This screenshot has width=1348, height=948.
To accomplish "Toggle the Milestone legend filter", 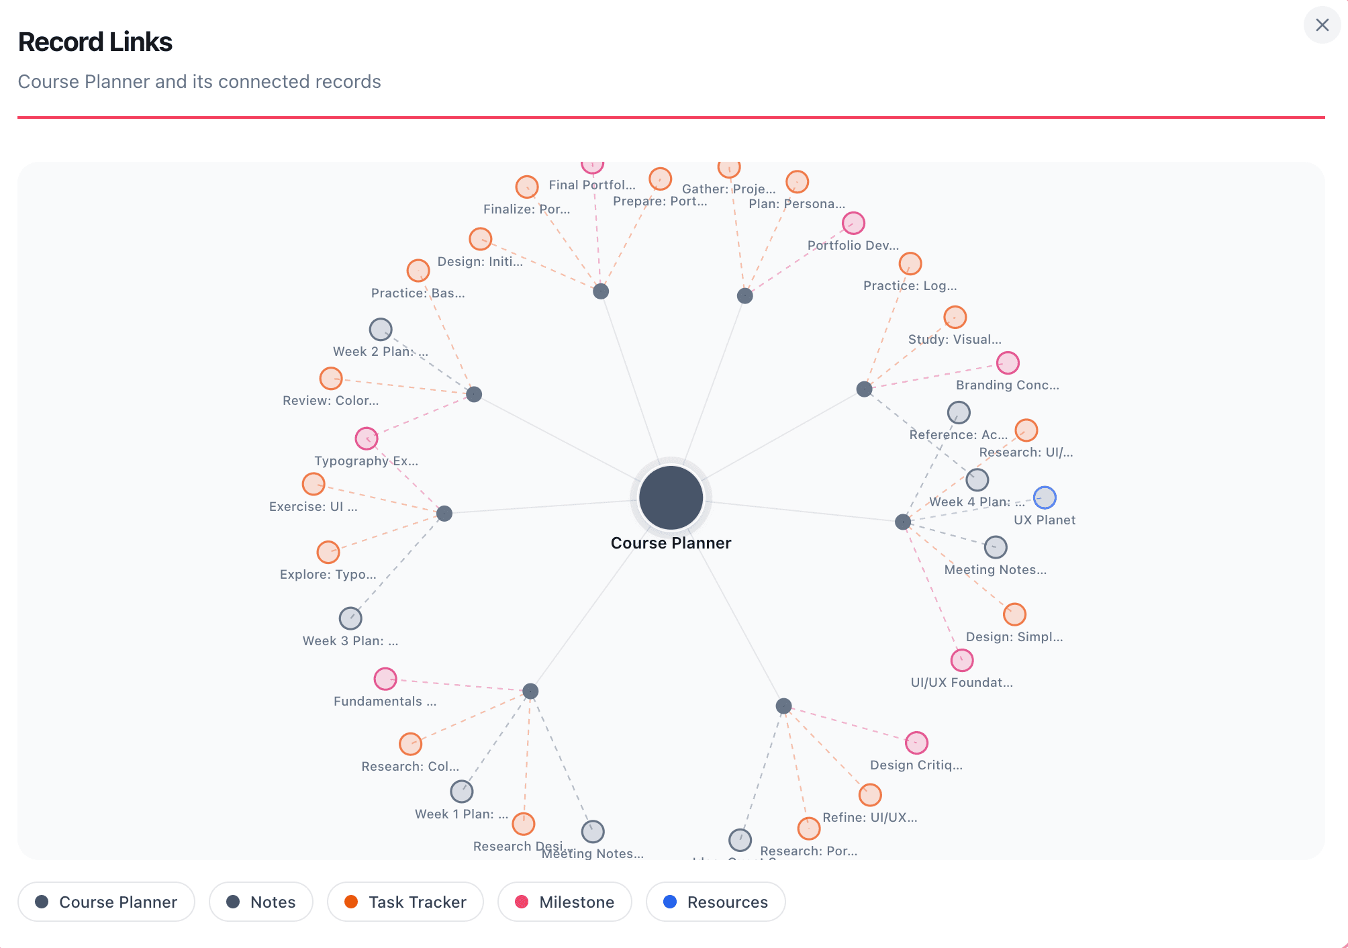I will [x=564, y=902].
